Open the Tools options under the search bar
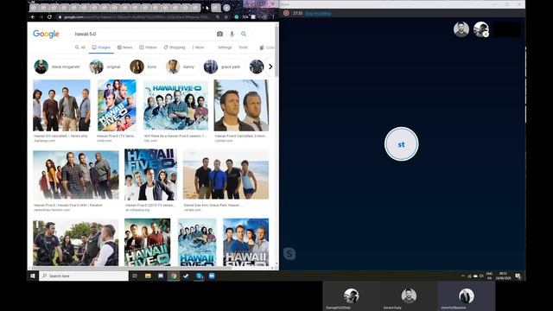Image resolution: width=553 pixels, height=311 pixels. pos(243,48)
